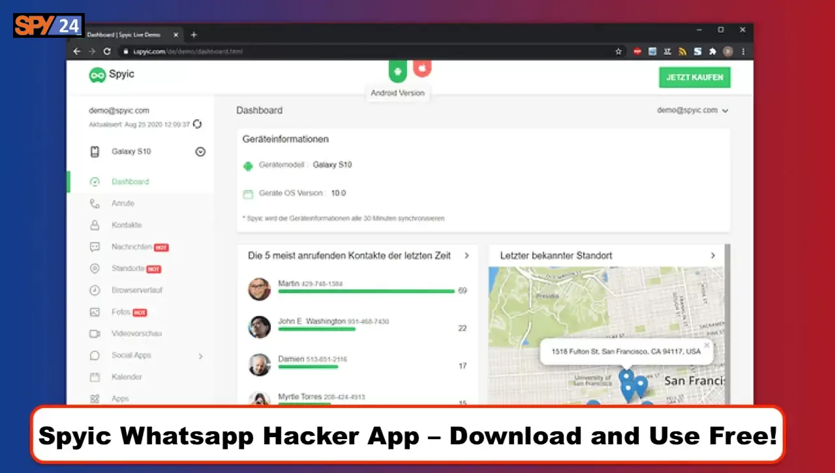The image size is (835, 473).
Task: Expand the Galaxy S10 device selector
Action: (200, 152)
